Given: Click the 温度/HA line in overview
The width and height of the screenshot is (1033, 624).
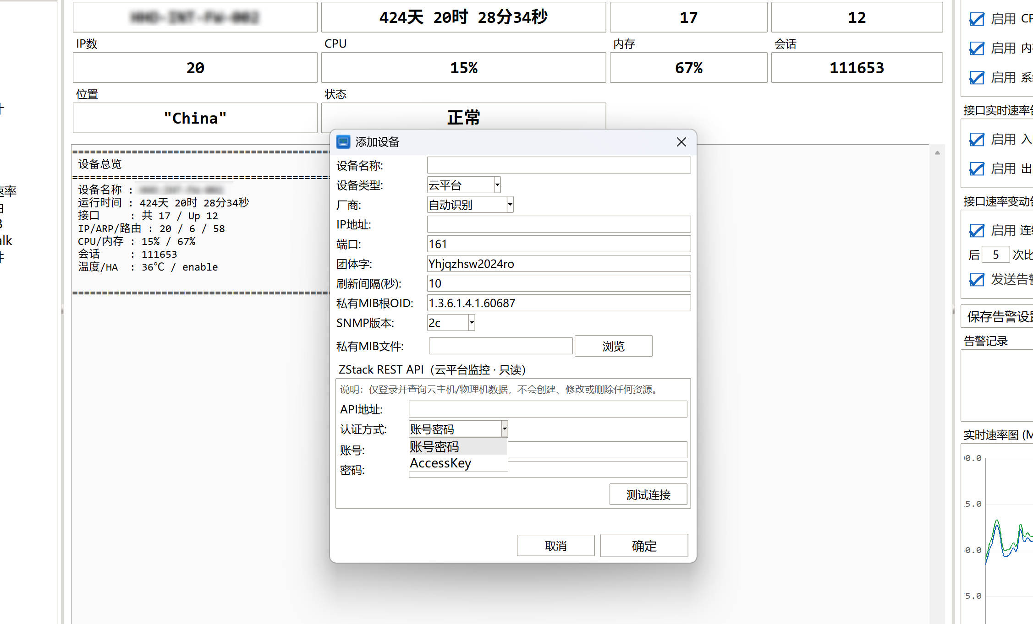Looking at the screenshot, I should click(148, 267).
